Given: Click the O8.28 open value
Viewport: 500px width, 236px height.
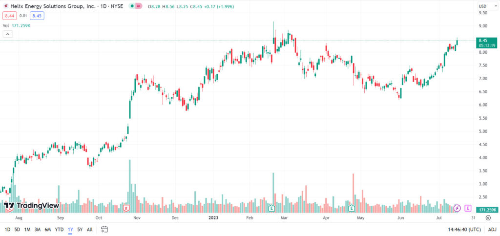Looking at the screenshot, I should (154, 6).
